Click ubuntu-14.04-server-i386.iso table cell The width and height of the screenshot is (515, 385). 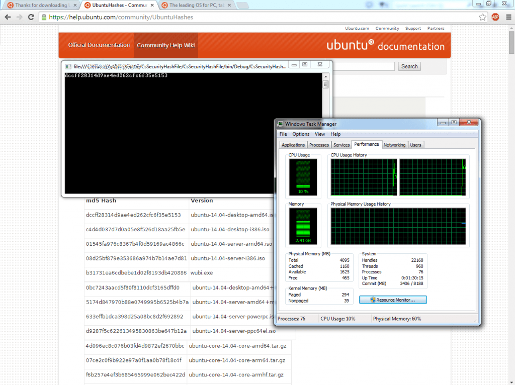point(228,258)
